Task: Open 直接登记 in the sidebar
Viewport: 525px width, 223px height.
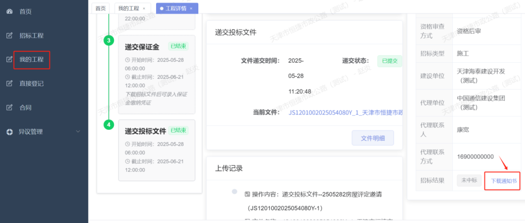Action: pyautogui.click(x=32, y=84)
